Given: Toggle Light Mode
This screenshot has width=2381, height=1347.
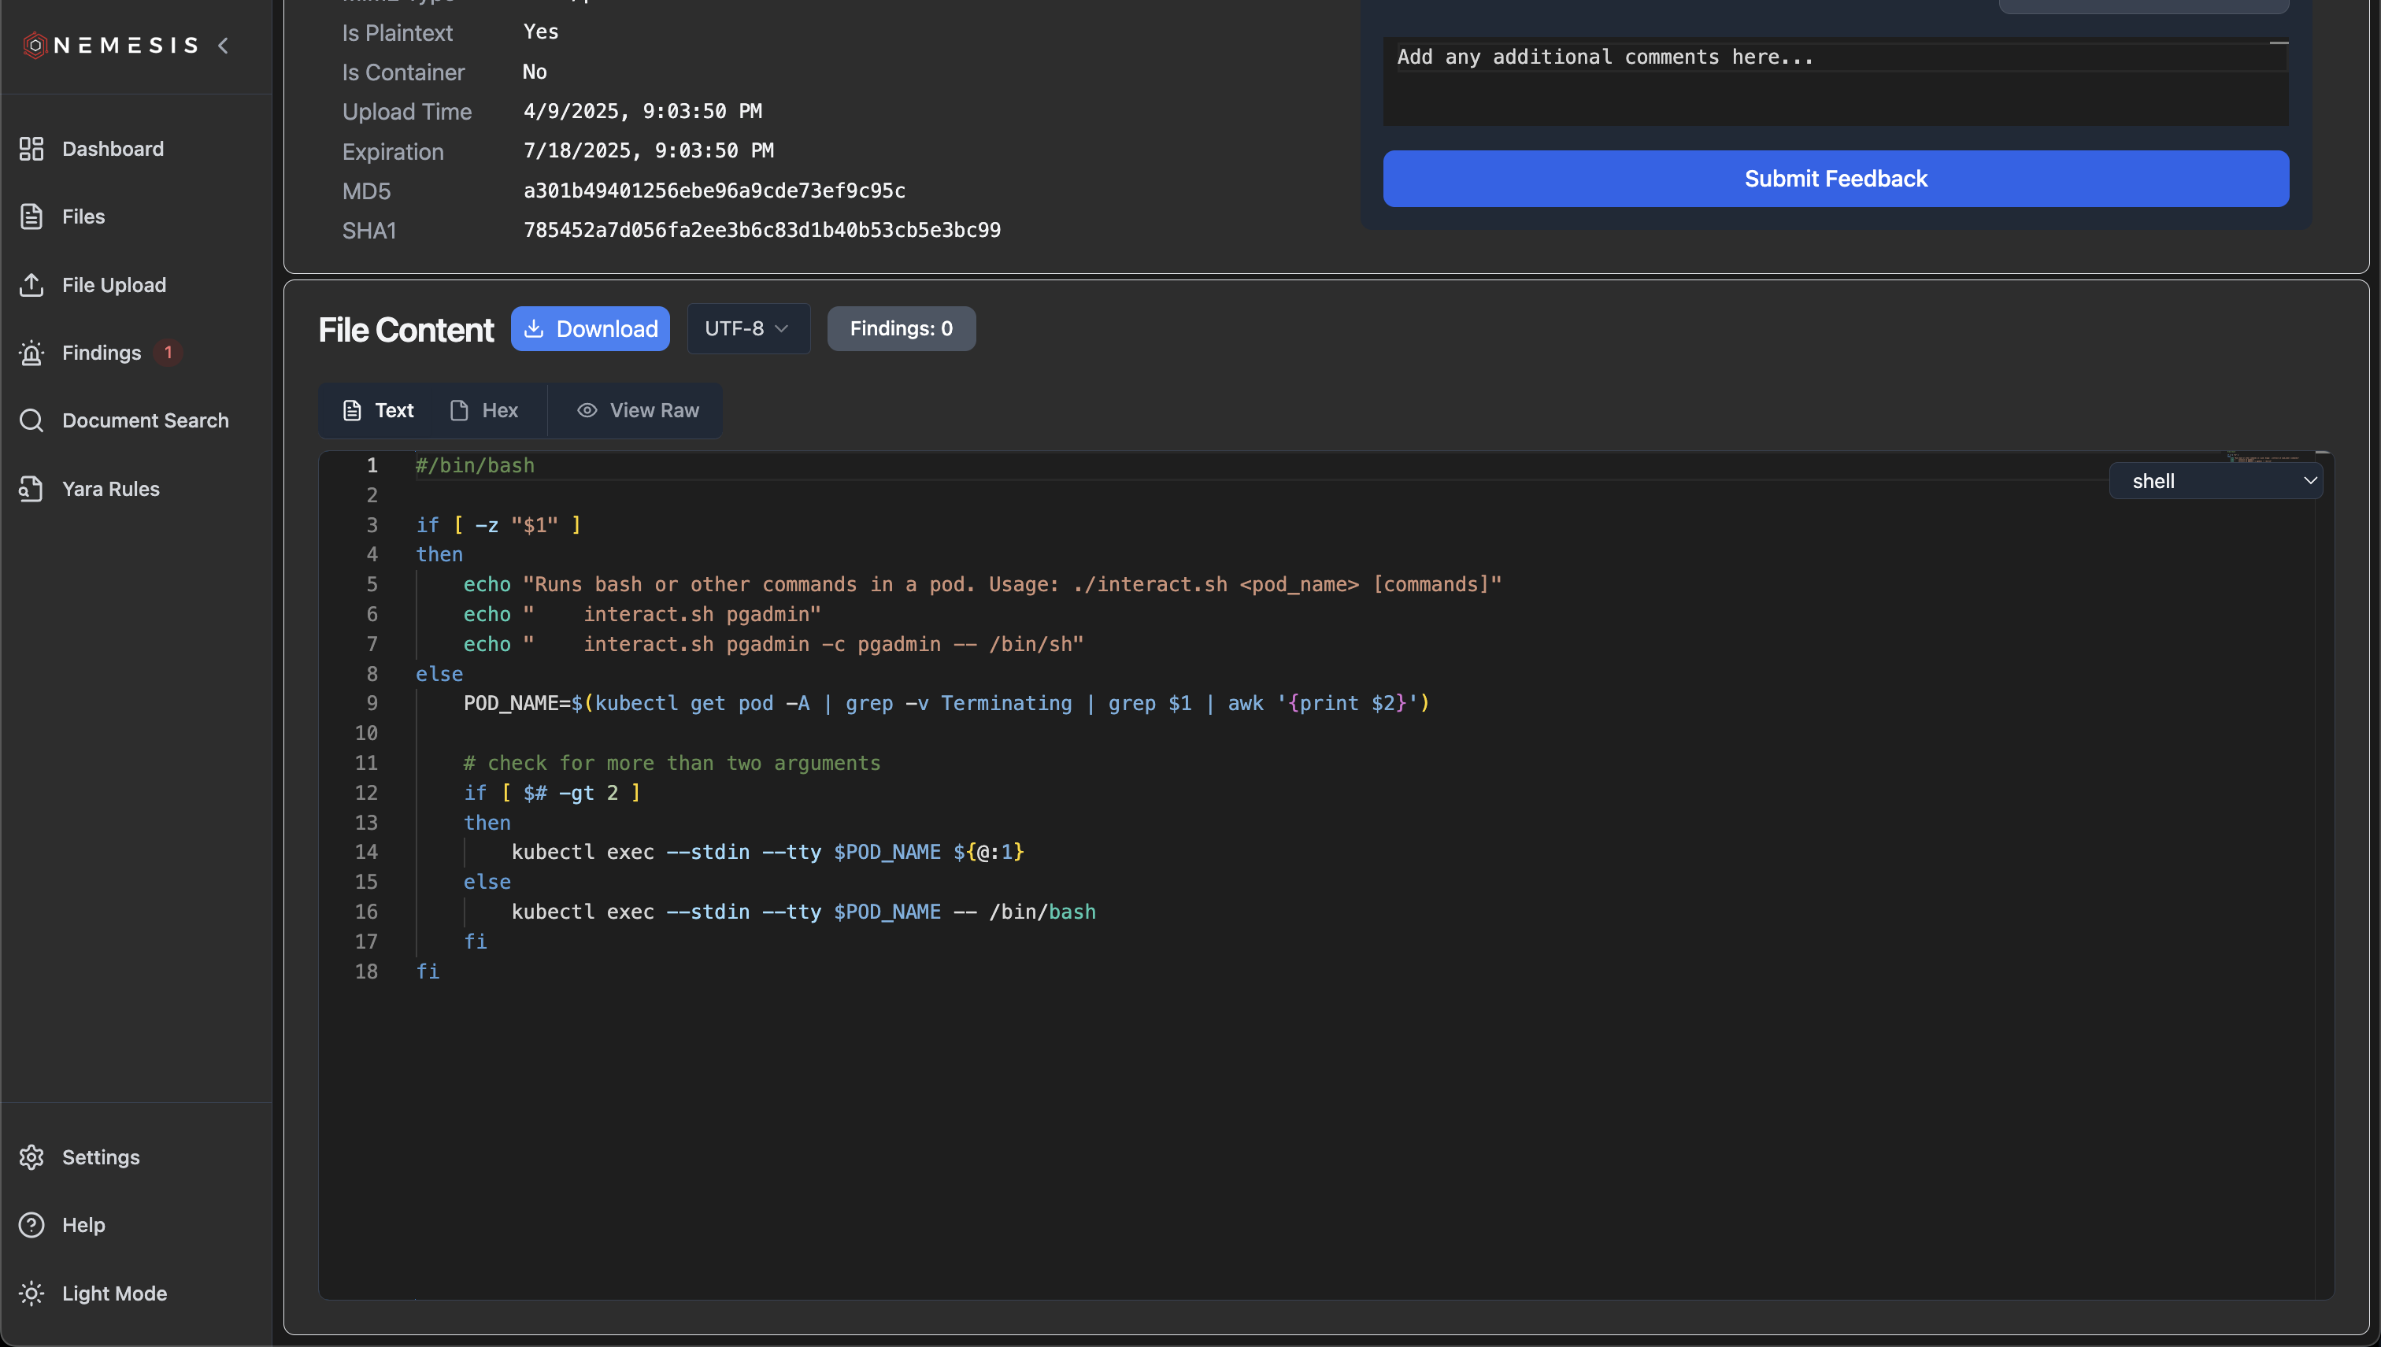Looking at the screenshot, I should [114, 1293].
